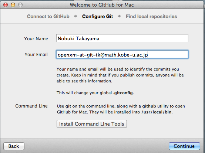Click the Your Name label
Viewport: 205px width, 153px height.
(36, 39)
